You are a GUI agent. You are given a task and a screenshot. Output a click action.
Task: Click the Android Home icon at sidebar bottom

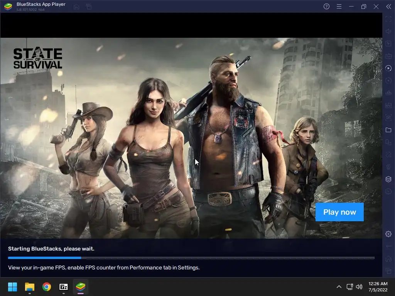click(388, 259)
